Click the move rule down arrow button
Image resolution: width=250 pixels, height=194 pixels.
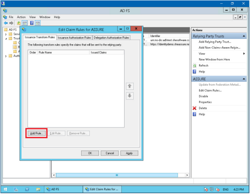pyautogui.click(x=130, y=96)
